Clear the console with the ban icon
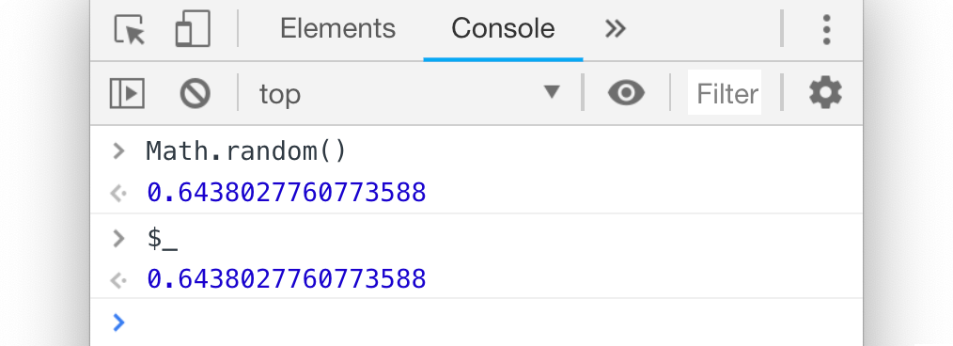 pyautogui.click(x=195, y=94)
